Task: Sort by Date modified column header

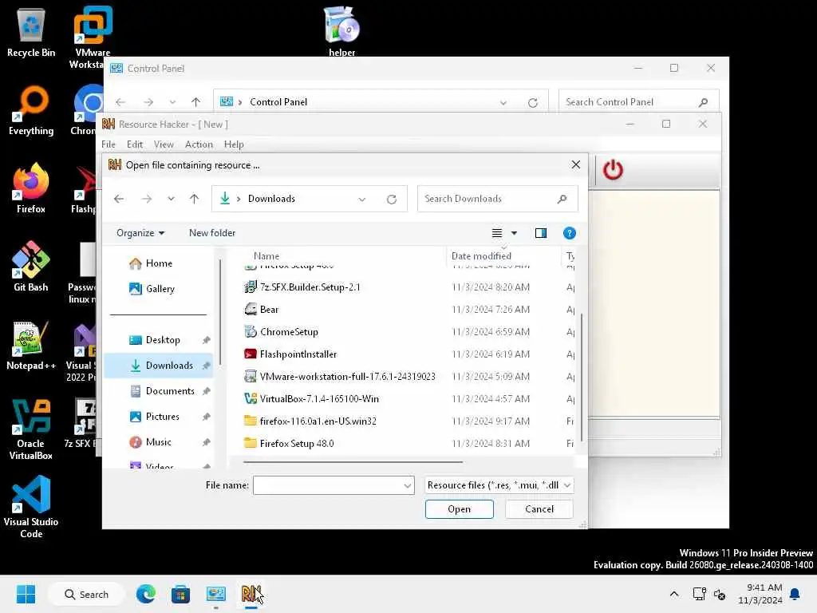Action: (481, 256)
